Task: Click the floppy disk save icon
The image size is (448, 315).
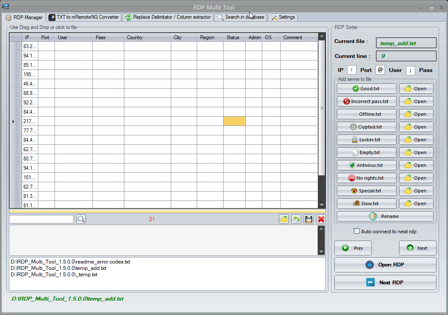Action: click(x=309, y=219)
